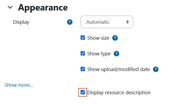The image size is (169, 104).
Task: Click the Display field label
Action: 21,22
